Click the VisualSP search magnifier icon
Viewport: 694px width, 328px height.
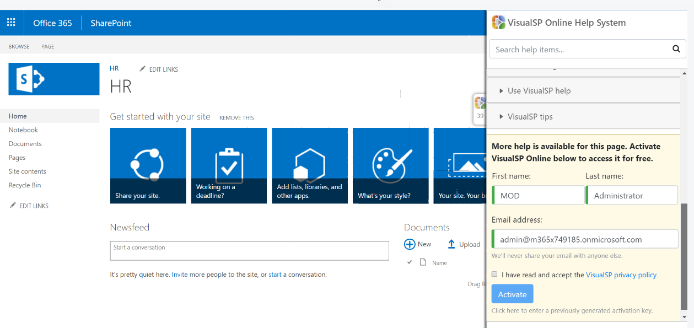point(676,49)
